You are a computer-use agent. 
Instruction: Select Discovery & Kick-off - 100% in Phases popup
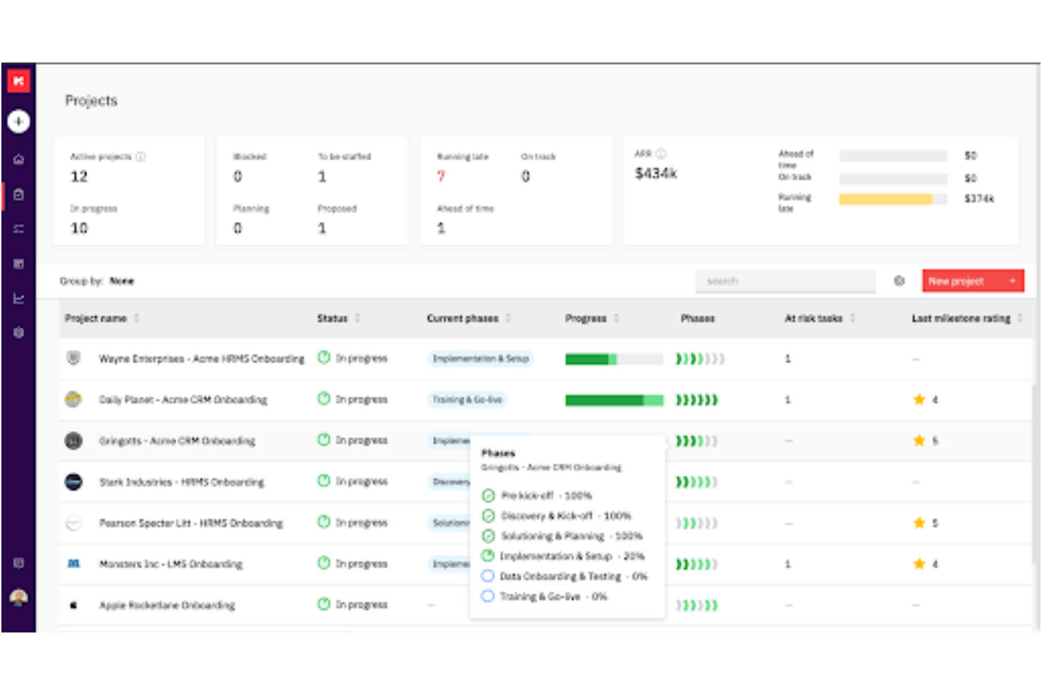pyautogui.click(x=566, y=515)
